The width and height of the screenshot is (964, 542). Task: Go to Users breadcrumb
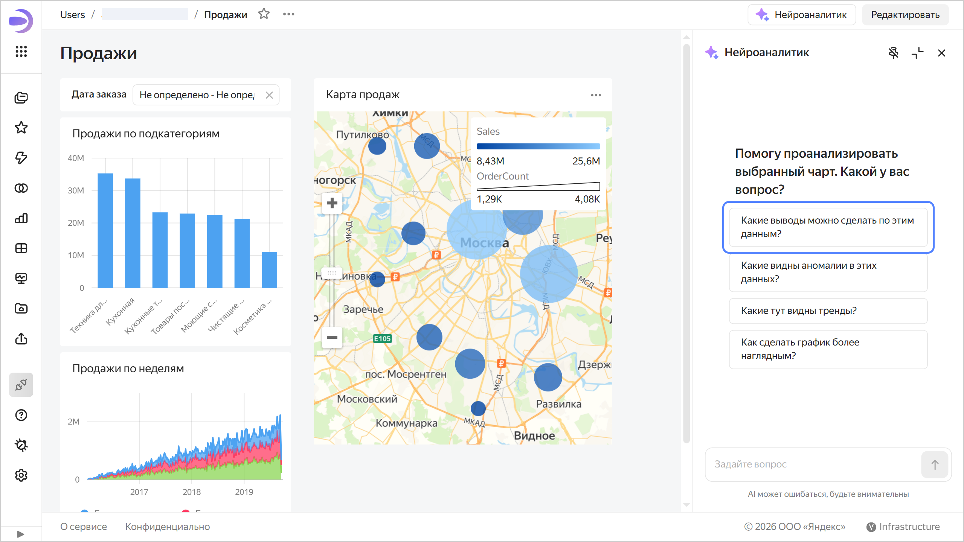click(x=73, y=15)
